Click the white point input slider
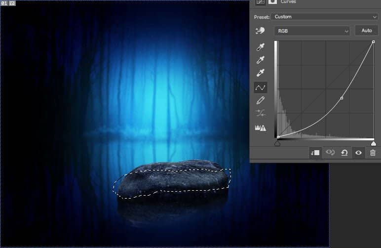Viewport: 381px width, 248px height. coord(373,143)
